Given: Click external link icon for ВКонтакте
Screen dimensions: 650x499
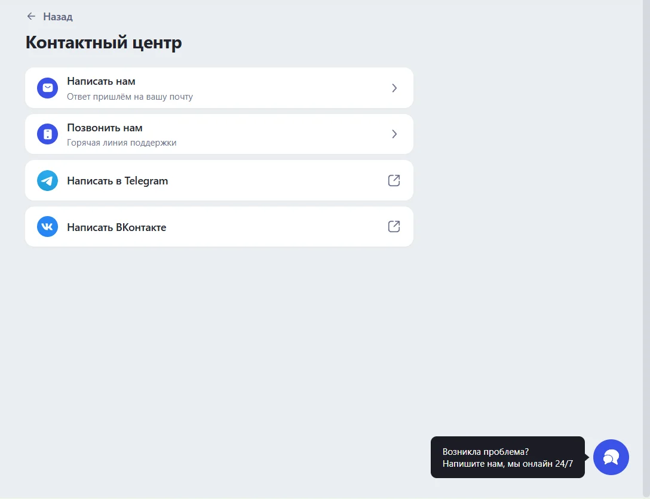Looking at the screenshot, I should coord(394,226).
